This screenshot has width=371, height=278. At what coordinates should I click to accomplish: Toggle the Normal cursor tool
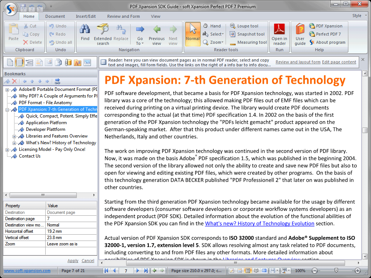pos(193,34)
